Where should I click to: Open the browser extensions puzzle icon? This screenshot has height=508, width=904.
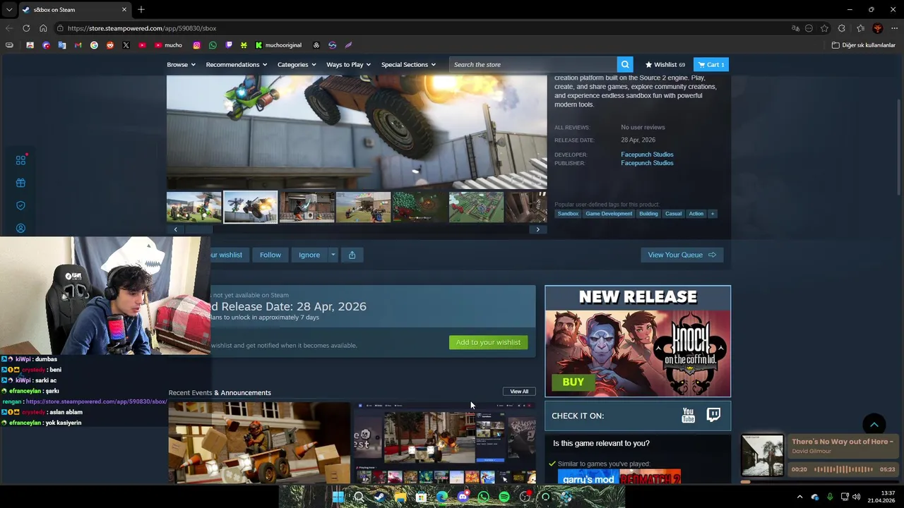tap(841, 28)
